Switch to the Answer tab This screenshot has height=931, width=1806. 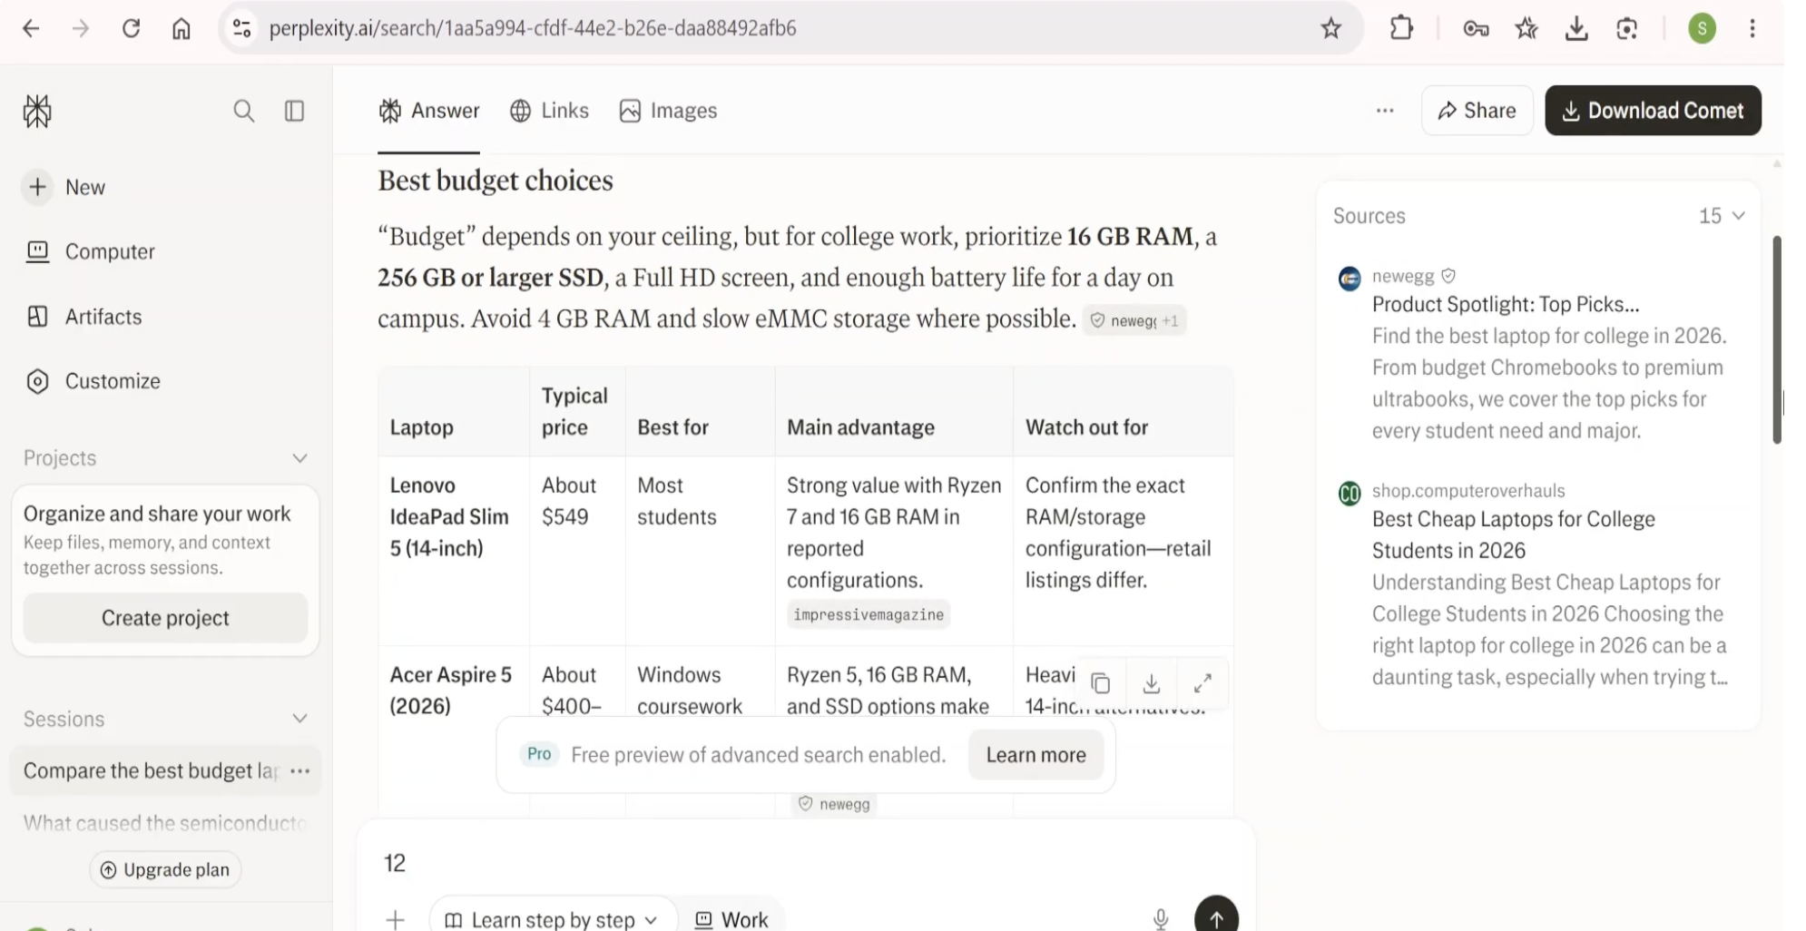click(429, 111)
